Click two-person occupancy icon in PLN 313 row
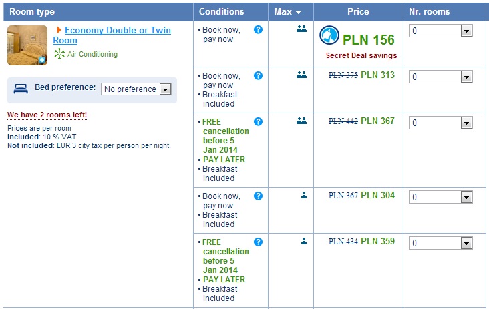Screen dimensions: 489x309 click(x=301, y=75)
